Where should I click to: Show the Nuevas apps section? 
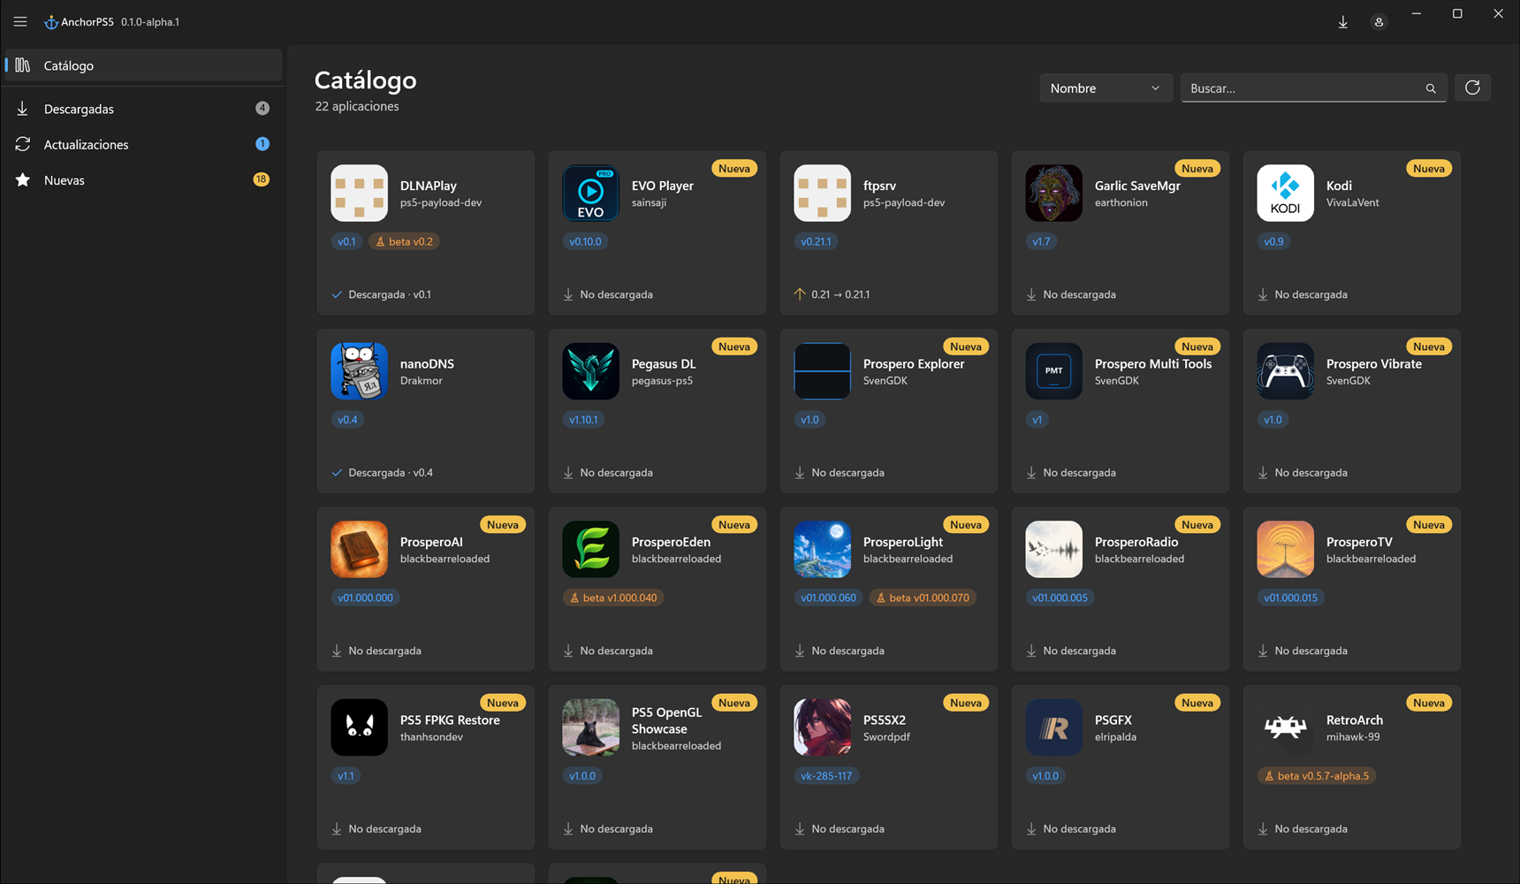(x=143, y=179)
